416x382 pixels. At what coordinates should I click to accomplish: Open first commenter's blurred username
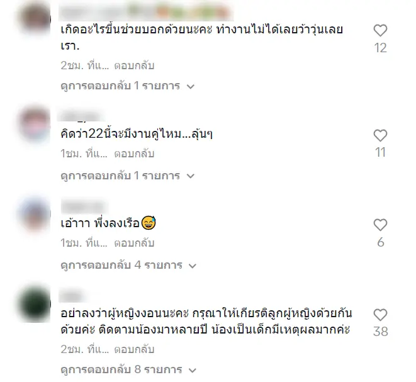pyautogui.click(x=146, y=13)
